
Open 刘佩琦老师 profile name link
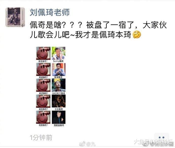point(50,12)
